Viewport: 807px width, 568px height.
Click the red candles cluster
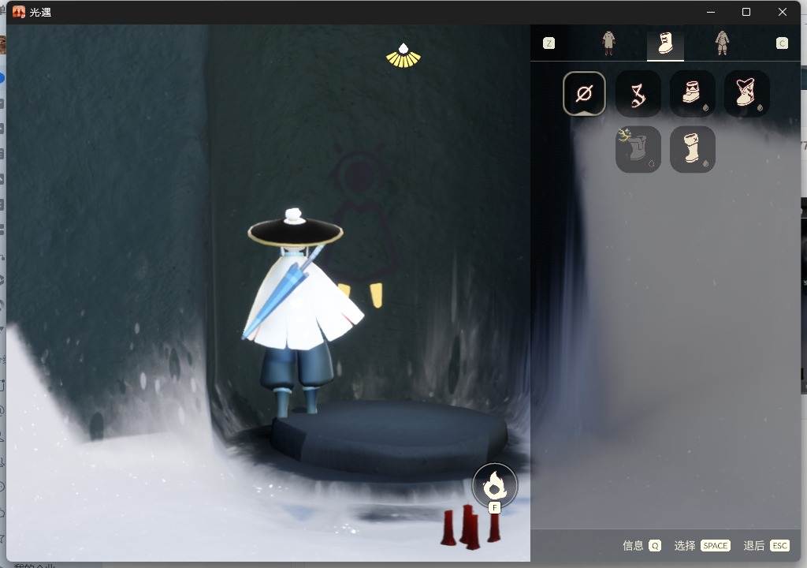[x=471, y=525]
